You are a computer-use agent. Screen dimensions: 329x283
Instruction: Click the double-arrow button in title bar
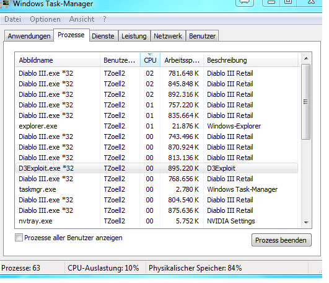[x=245, y=2]
